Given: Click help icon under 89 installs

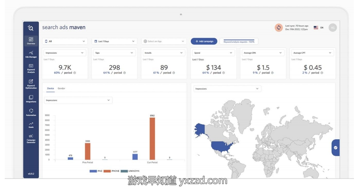Looking at the screenshot, I should click(174, 73).
